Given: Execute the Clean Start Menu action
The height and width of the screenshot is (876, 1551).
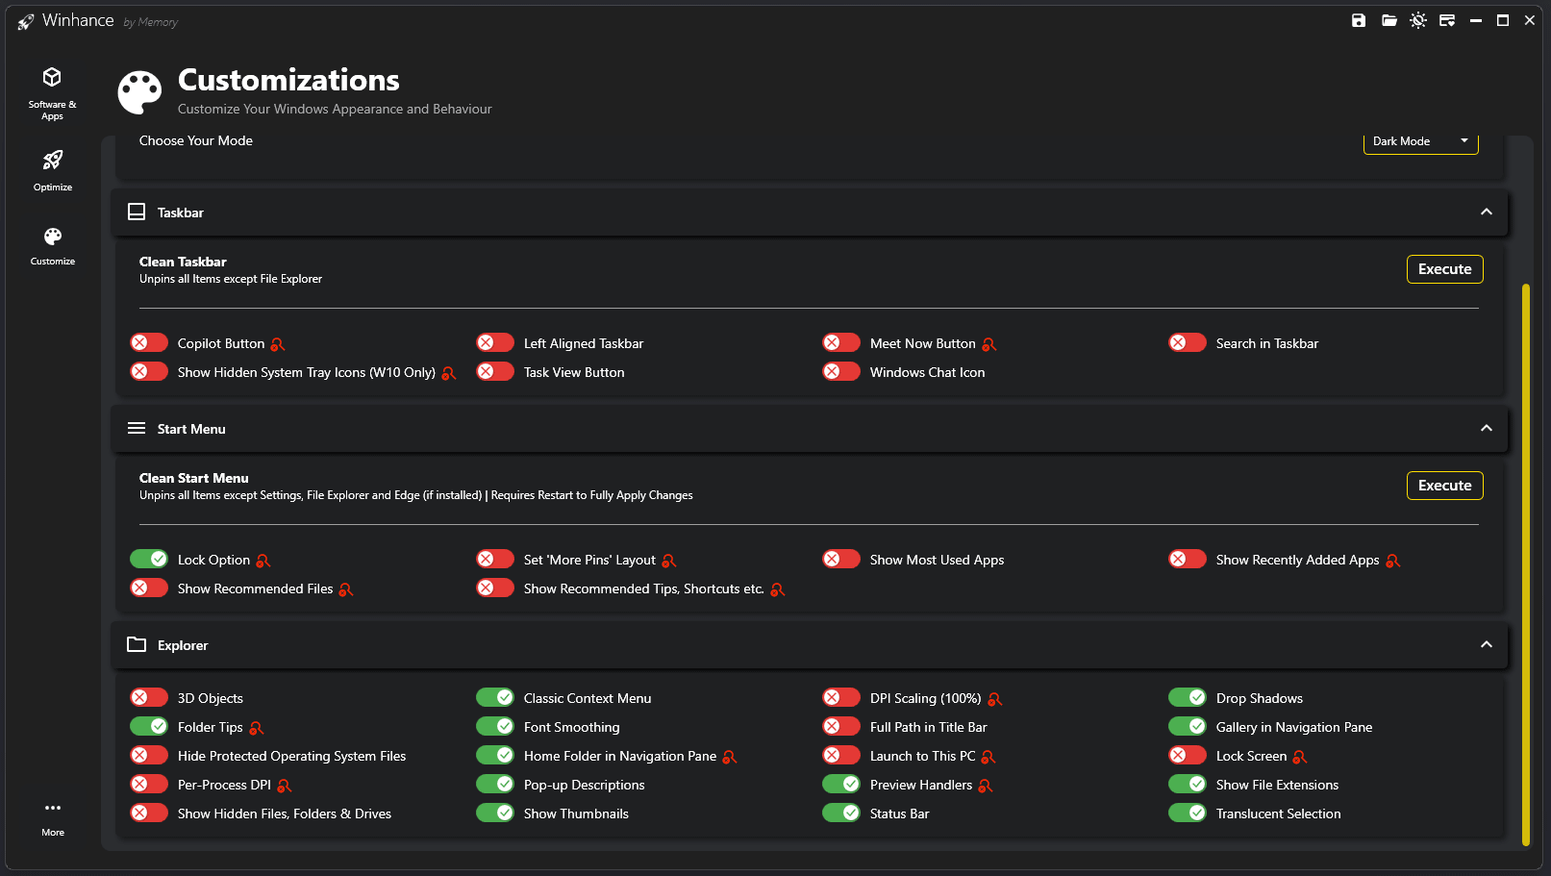Looking at the screenshot, I should [1444, 486].
